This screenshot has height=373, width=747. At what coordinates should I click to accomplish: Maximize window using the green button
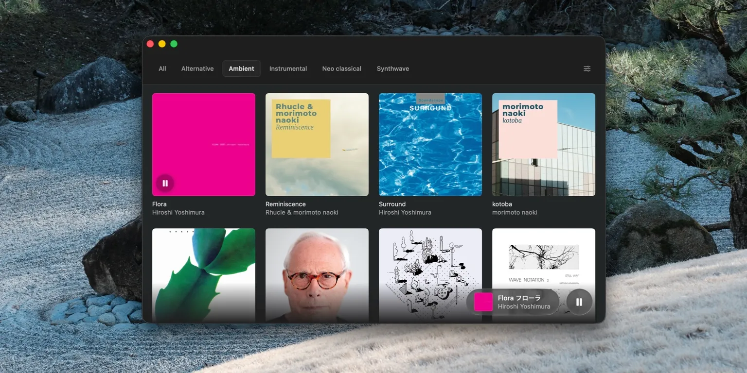pos(174,44)
